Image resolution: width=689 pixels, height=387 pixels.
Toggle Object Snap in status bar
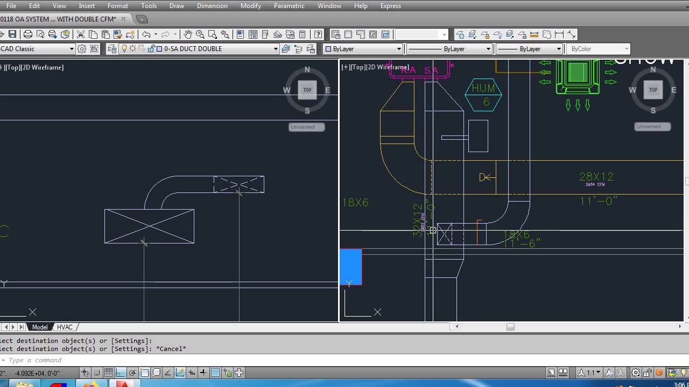(x=144, y=372)
